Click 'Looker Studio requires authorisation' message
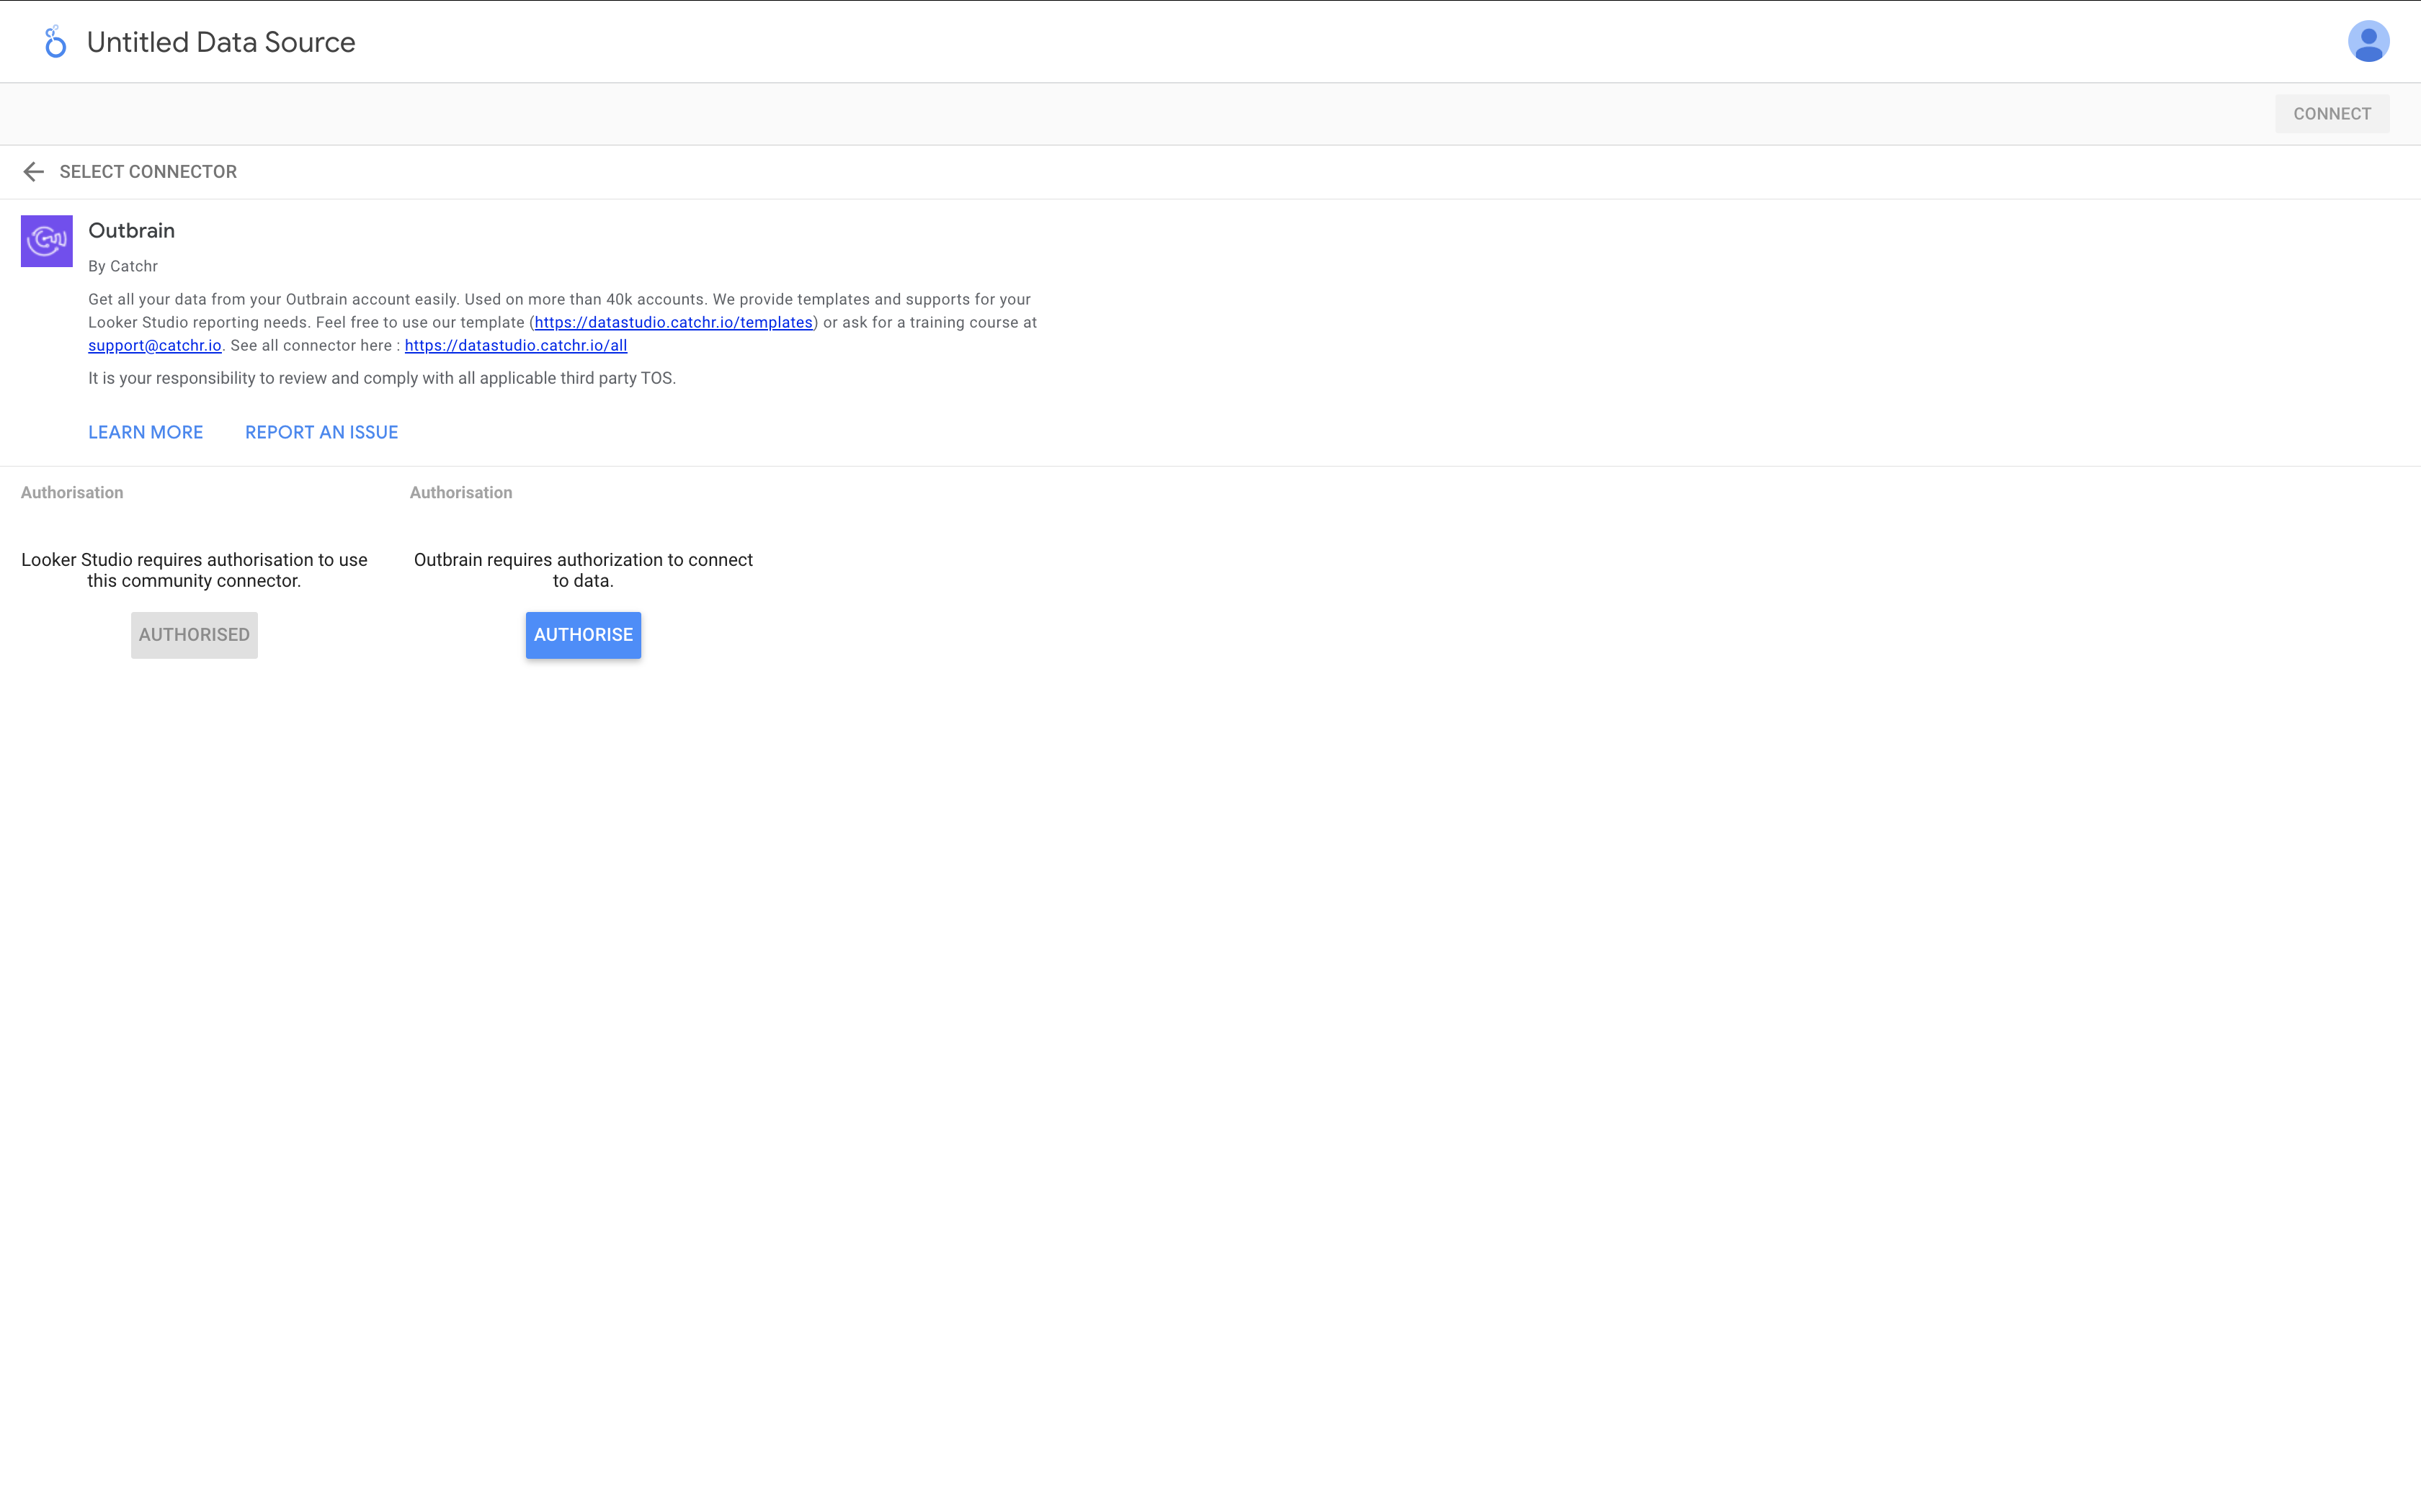 tap(194, 570)
